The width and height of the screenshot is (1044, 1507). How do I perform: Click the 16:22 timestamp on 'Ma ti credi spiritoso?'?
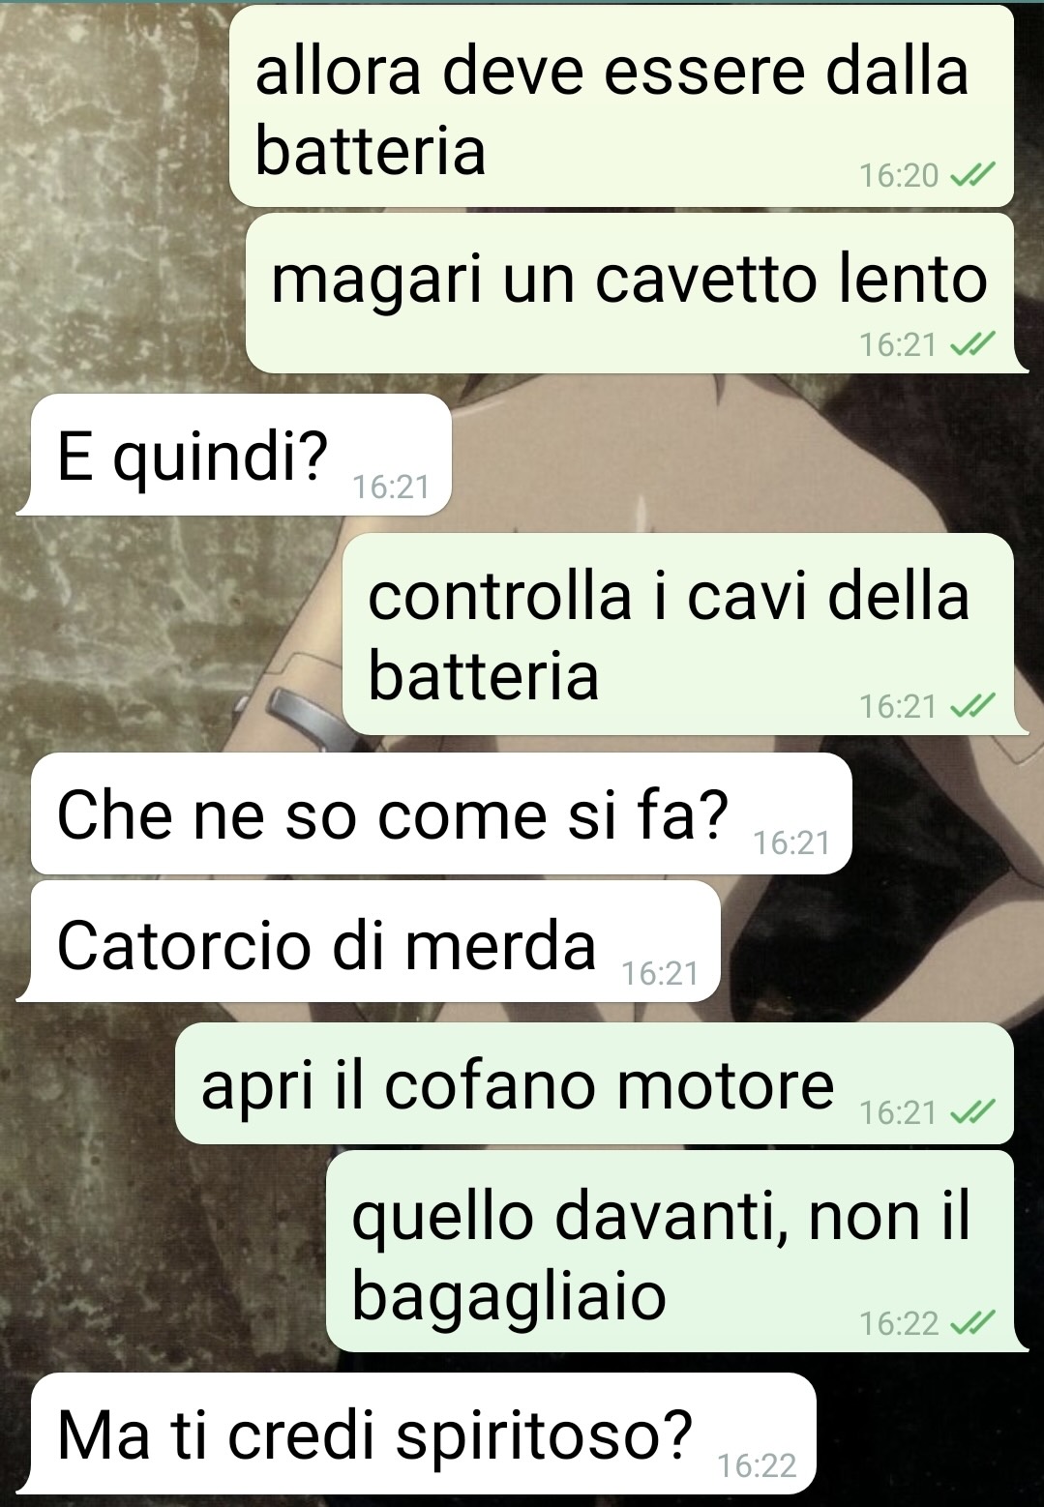758,1466
